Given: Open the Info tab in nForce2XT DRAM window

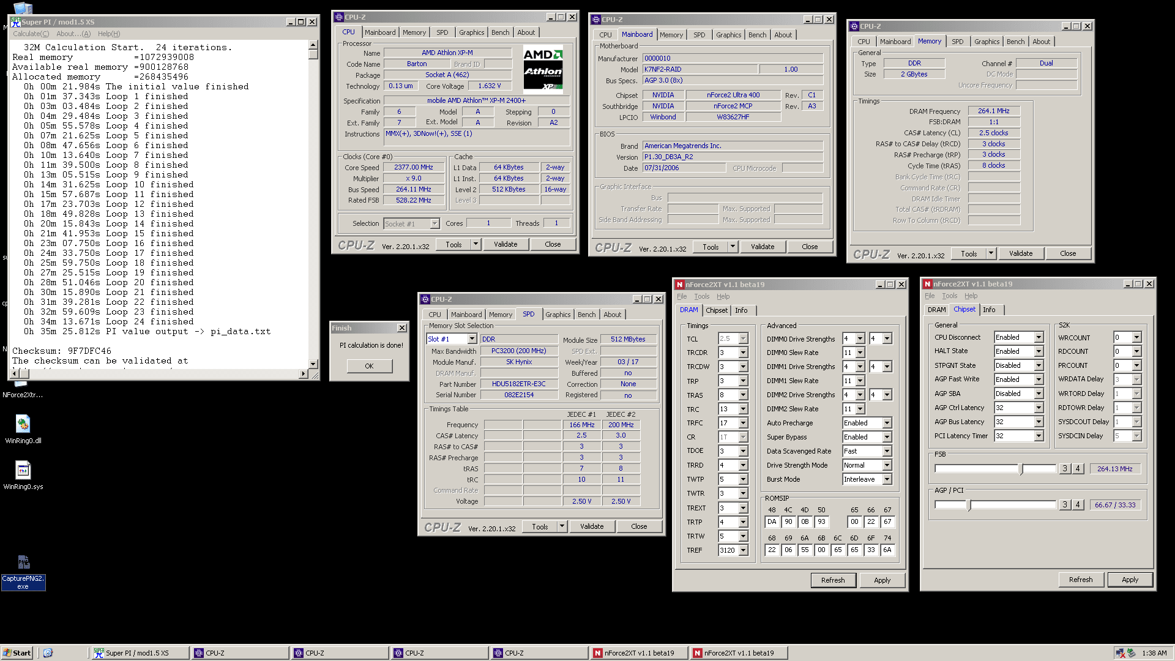Looking at the screenshot, I should (741, 310).
